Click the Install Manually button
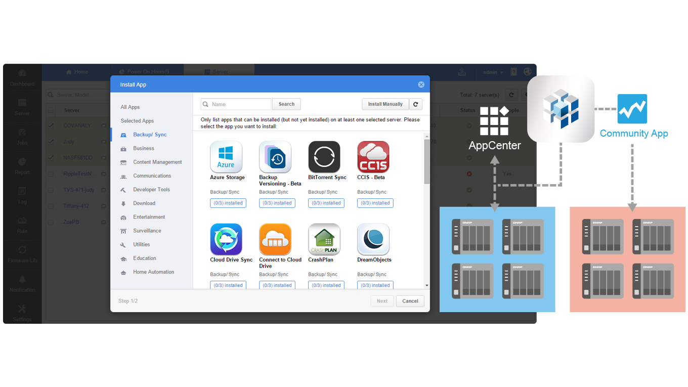The width and height of the screenshot is (688, 387). pos(385,104)
